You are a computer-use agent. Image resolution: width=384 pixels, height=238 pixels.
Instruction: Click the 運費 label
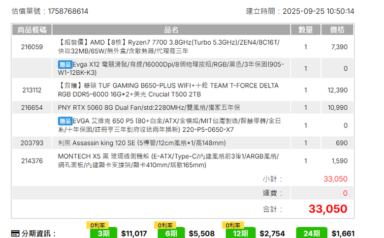272,193
